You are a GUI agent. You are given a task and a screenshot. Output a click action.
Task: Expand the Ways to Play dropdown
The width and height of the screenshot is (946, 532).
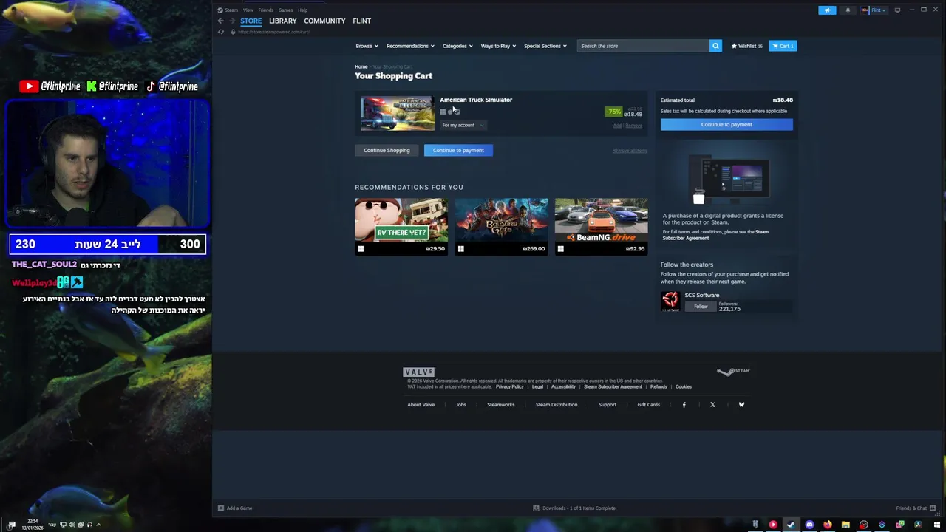(499, 46)
